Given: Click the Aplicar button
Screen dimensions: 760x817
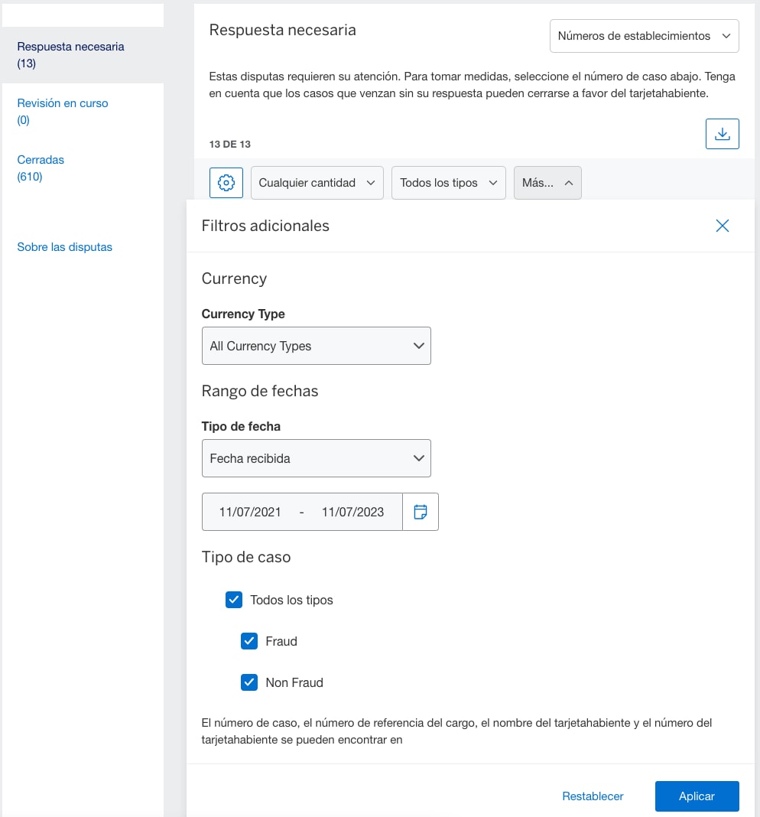Looking at the screenshot, I should pyautogui.click(x=696, y=796).
